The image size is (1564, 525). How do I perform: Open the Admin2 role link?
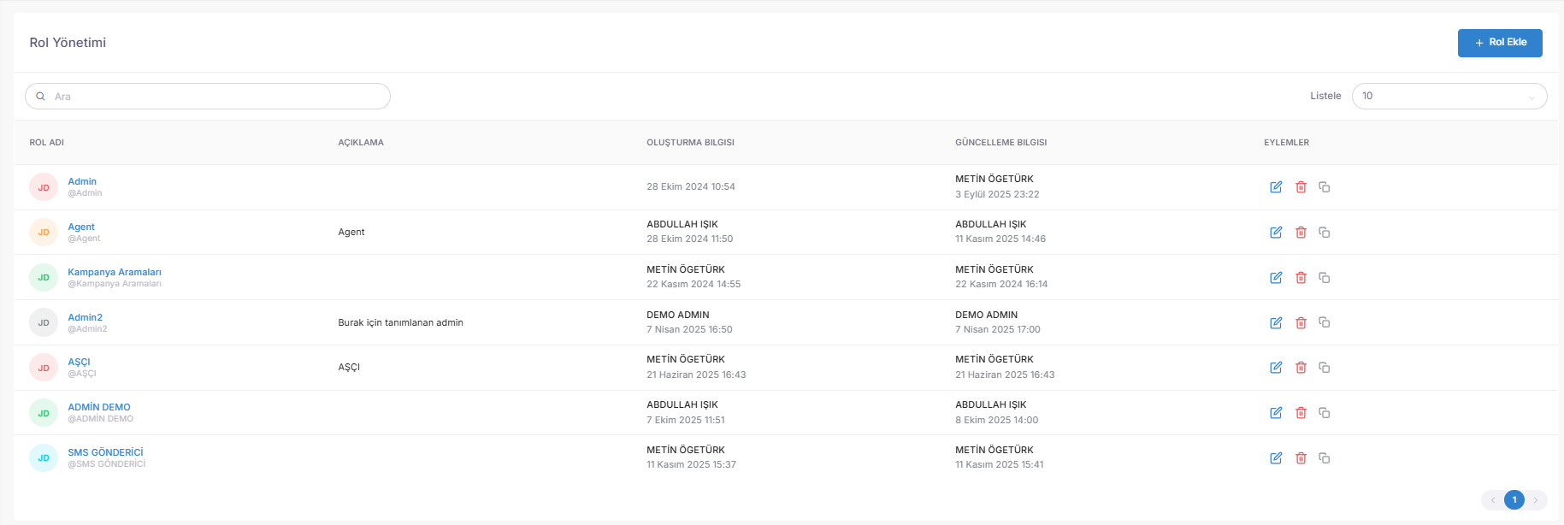click(86, 317)
